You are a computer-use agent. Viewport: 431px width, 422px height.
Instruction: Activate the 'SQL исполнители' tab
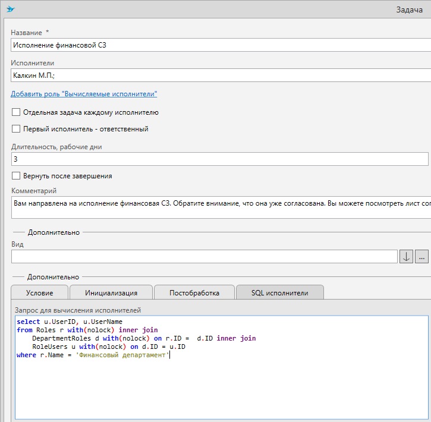tap(279, 292)
